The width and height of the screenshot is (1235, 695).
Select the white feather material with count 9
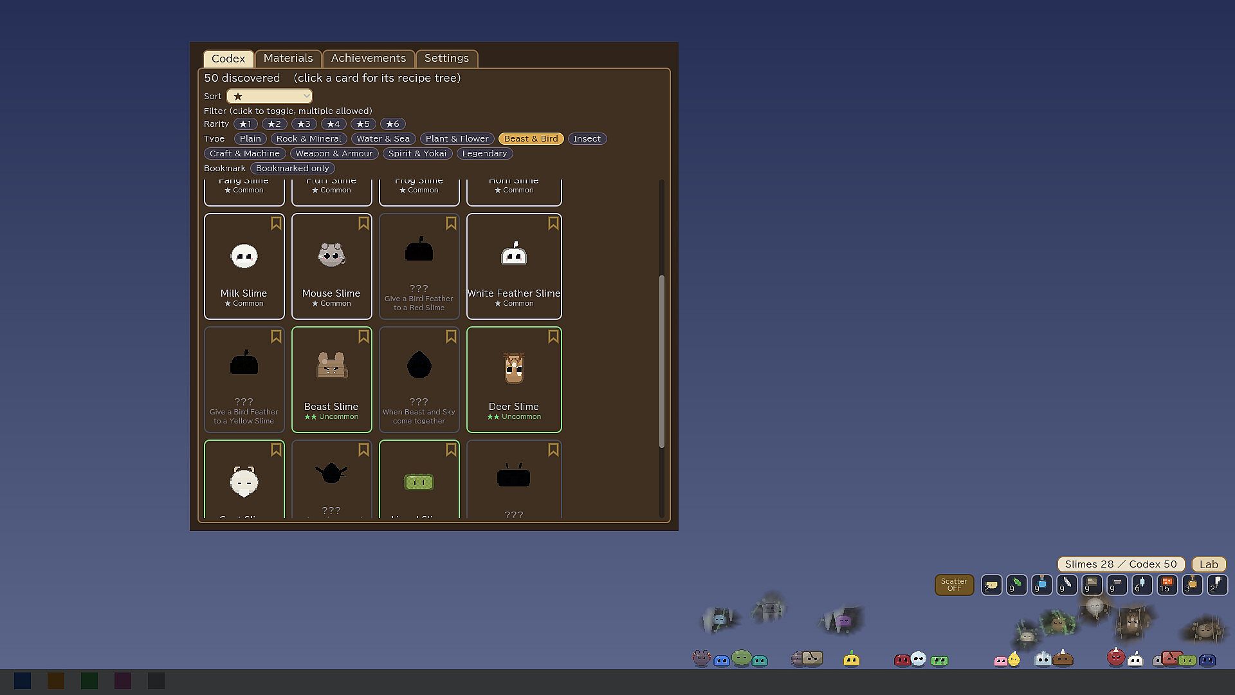[1066, 585]
